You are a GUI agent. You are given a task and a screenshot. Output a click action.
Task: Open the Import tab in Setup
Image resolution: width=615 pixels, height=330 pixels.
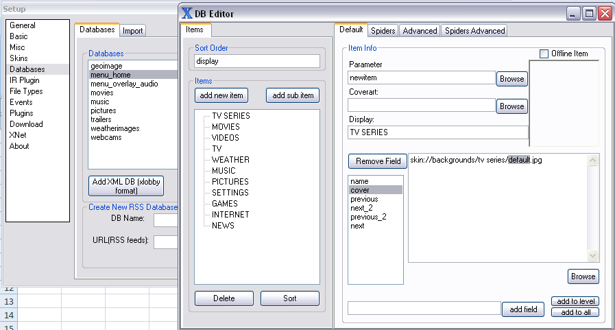pos(132,31)
